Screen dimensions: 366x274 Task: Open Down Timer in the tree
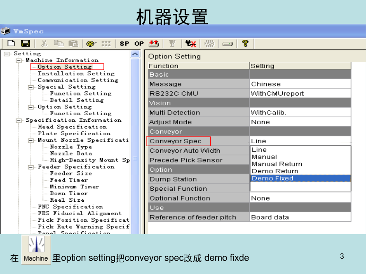[x=69, y=193]
